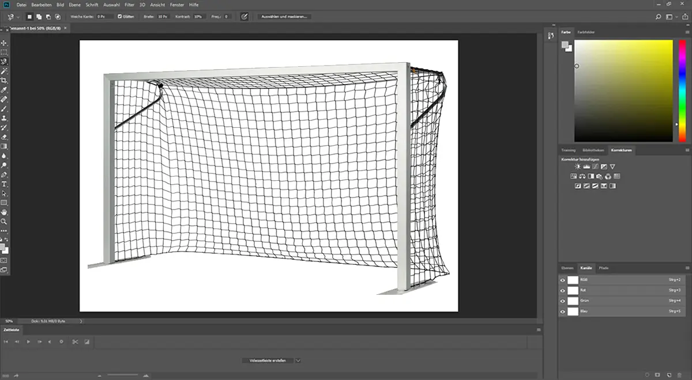
Task: Select the Horizontal Type tool
Action: point(4,184)
